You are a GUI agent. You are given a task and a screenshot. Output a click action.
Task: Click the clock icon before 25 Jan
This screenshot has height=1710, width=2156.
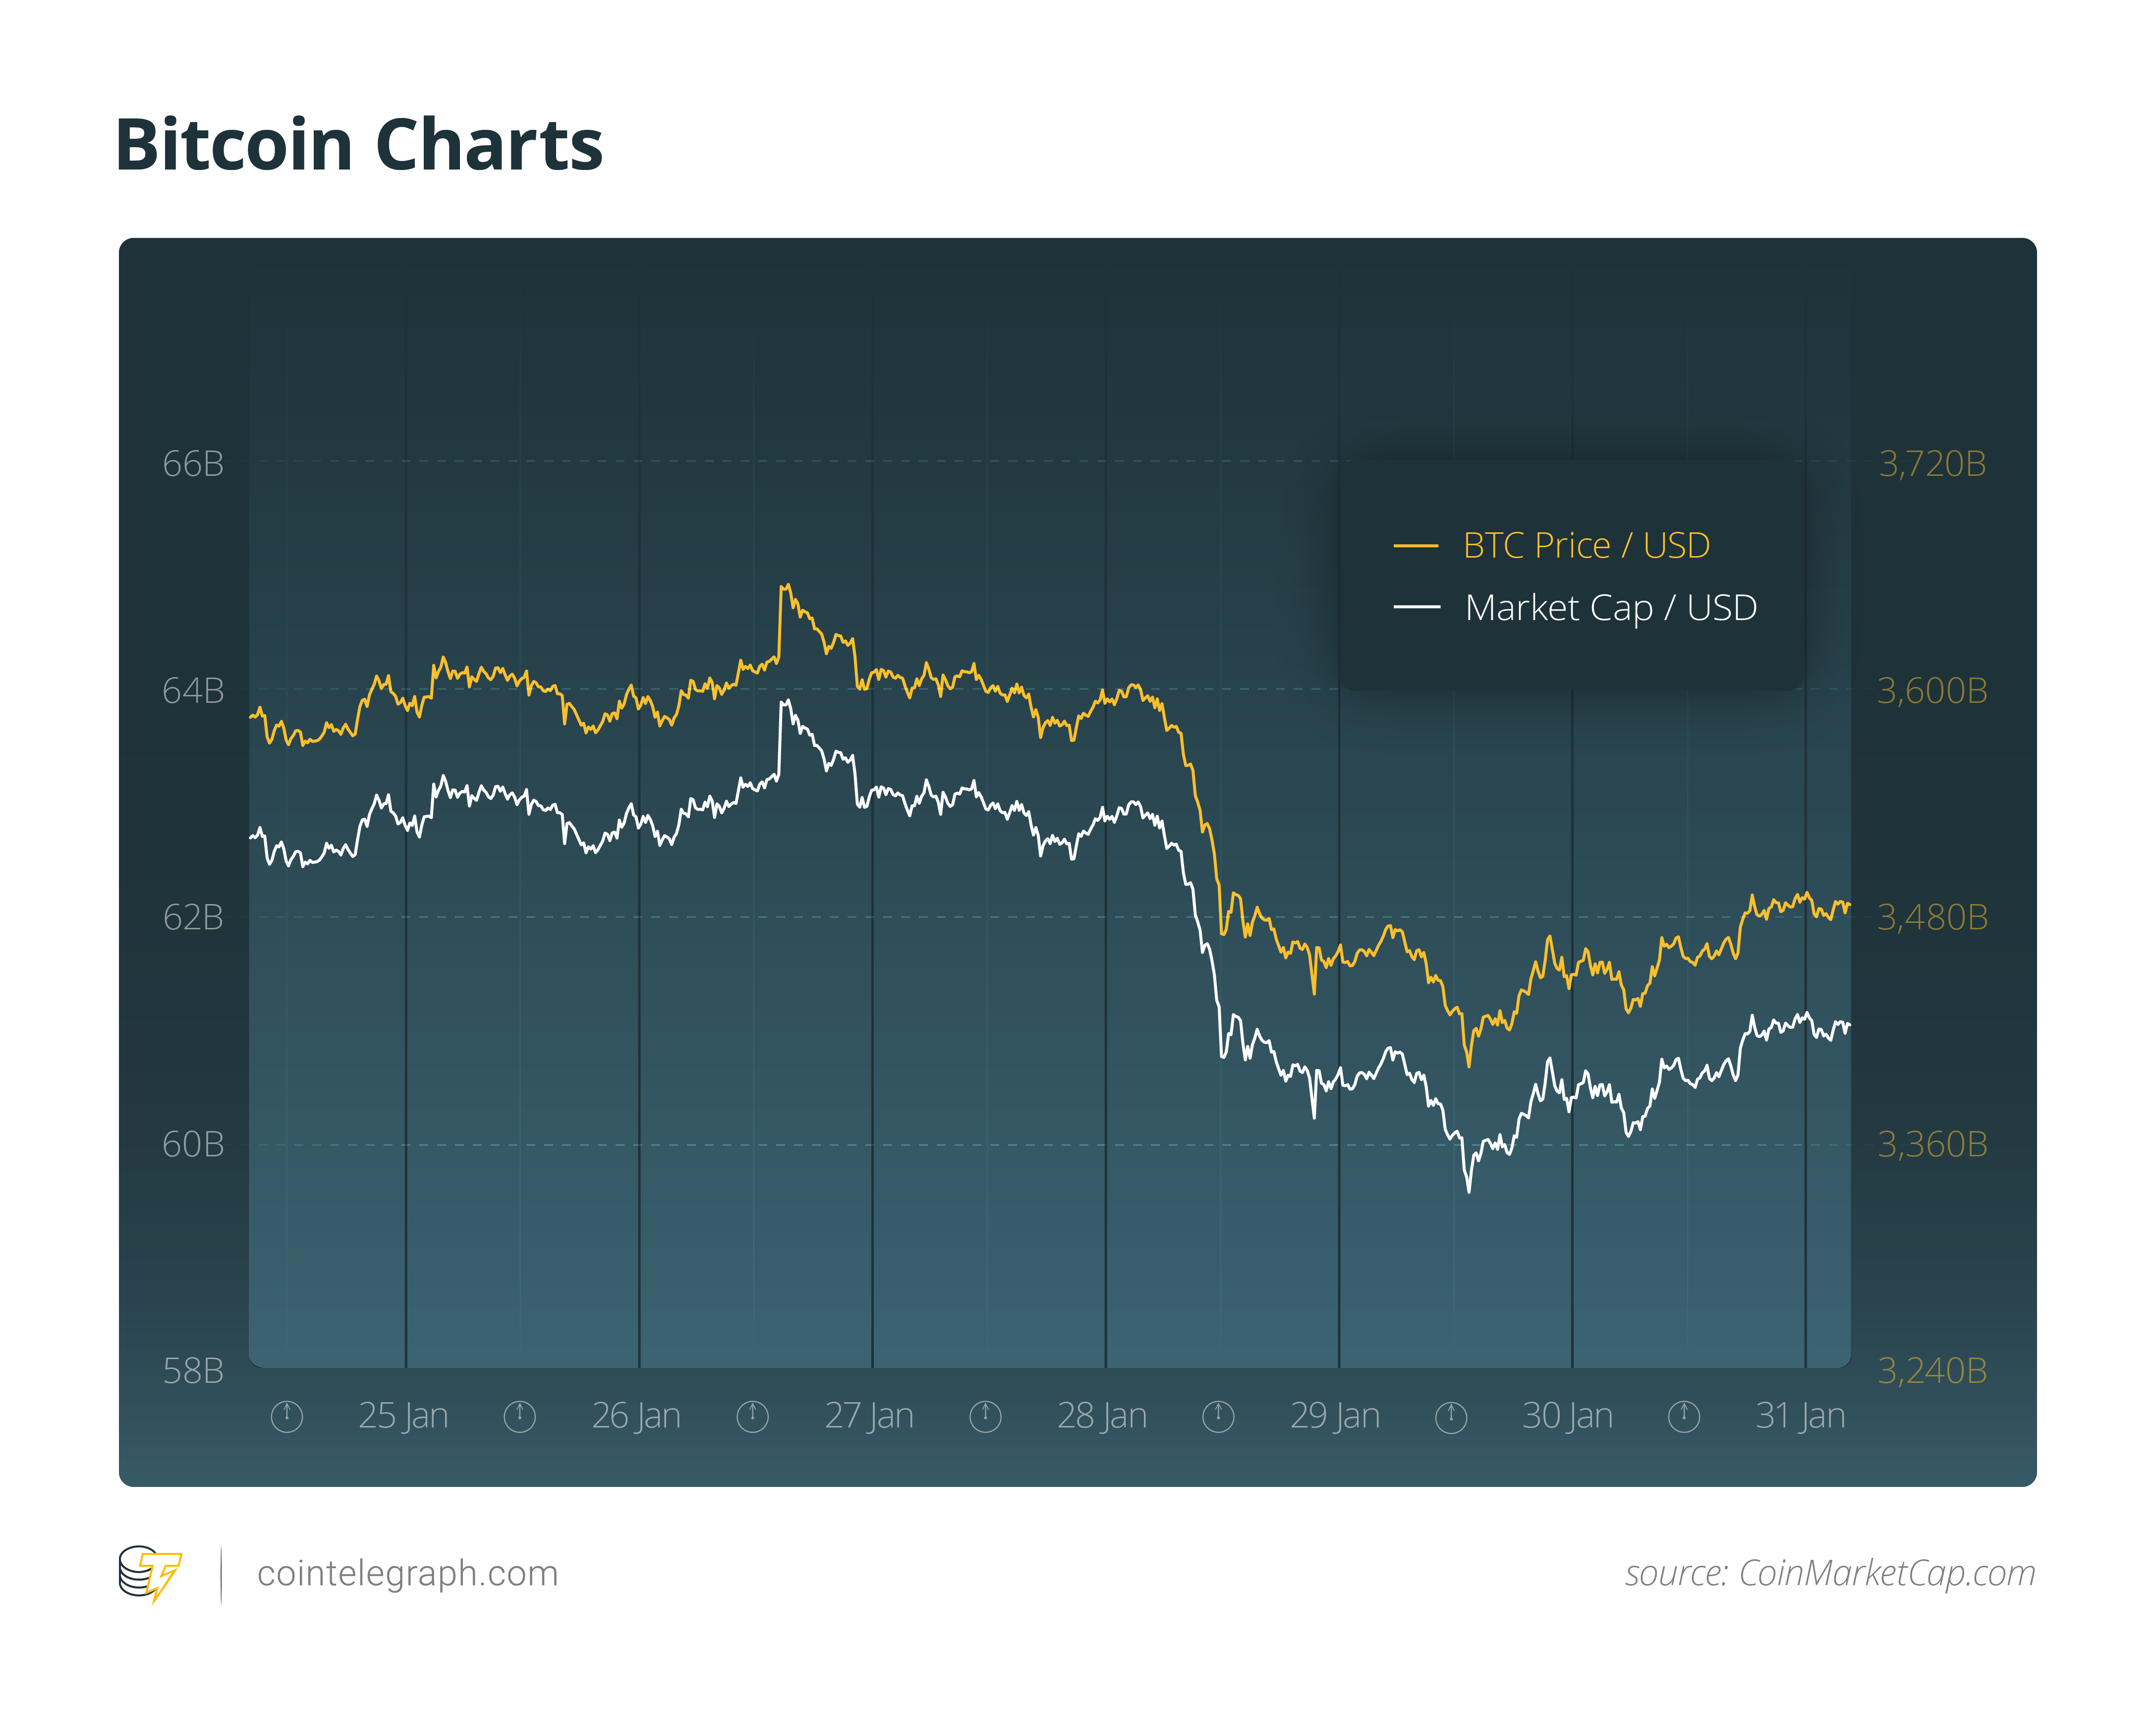(x=287, y=1416)
